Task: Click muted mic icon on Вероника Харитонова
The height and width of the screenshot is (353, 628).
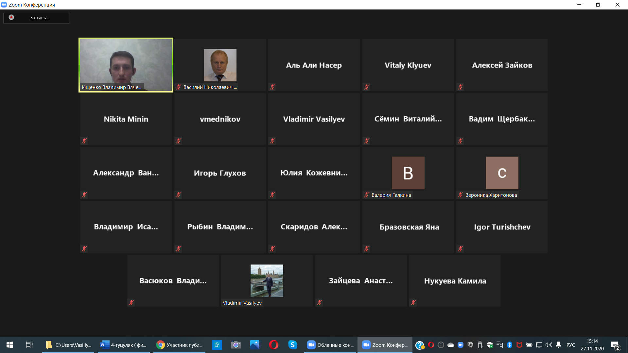Action: click(x=460, y=195)
